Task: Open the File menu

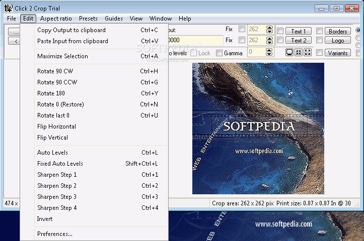Action: click(12, 19)
